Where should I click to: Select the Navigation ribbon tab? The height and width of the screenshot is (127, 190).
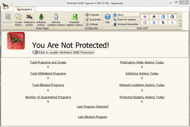coord(24,9)
